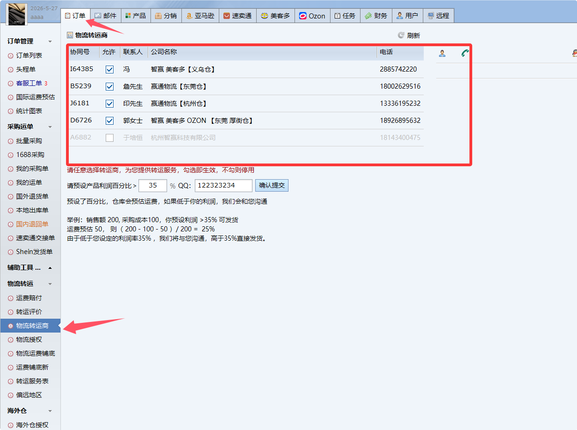Screen dimensions: 577x430
Task: Open 订单列表 in the sidebar
Action: click(x=29, y=55)
